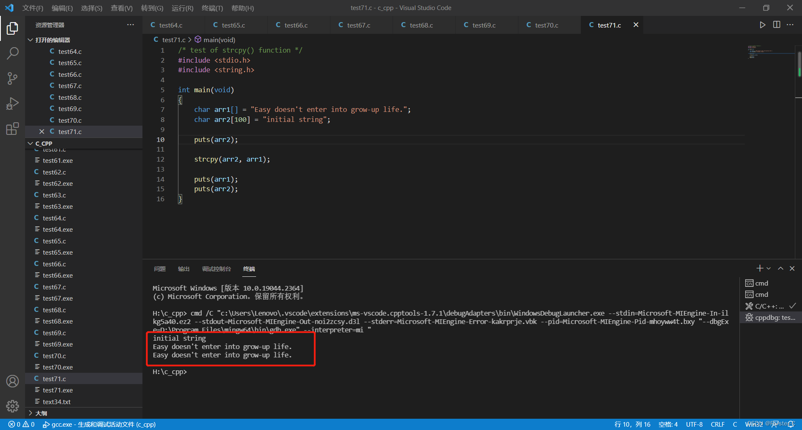Select the first cmd terminal
The height and width of the screenshot is (430, 802).
coord(771,283)
